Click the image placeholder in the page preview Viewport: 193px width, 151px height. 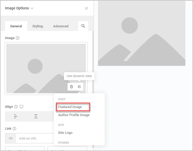click(x=142, y=33)
